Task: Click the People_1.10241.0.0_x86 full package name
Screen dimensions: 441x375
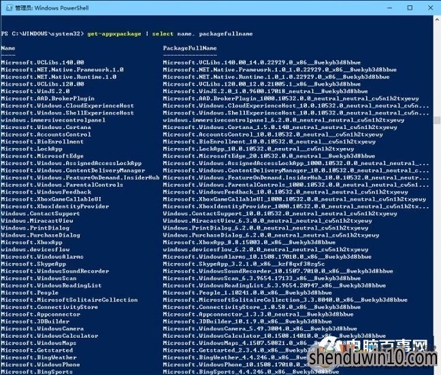Action: click(248, 293)
